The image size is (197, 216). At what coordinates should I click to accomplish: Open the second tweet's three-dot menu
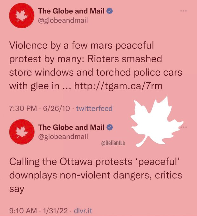click(x=184, y=127)
